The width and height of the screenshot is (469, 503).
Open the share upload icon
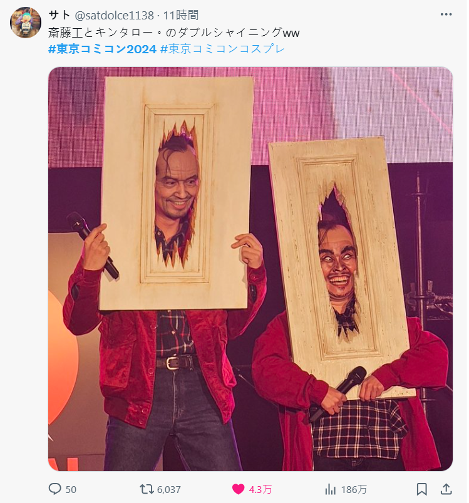tap(446, 489)
